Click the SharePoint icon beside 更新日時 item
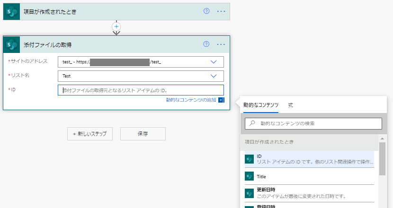 (249, 193)
